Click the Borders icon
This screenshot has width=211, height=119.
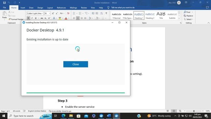tap(103, 18)
